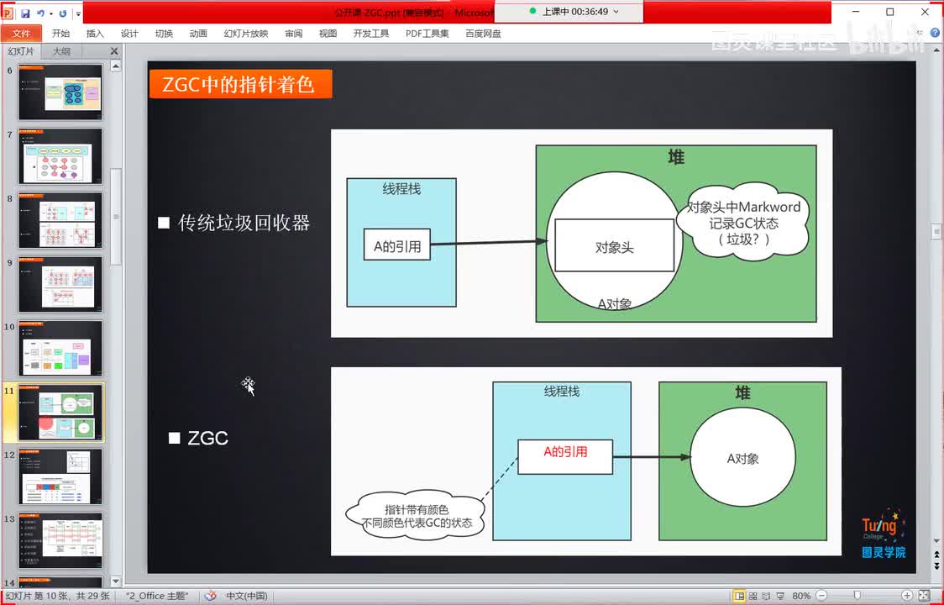Switch to Slide Sorter view icon
Viewport: 944px width, 605px height.
pyautogui.click(x=753, y=596)
